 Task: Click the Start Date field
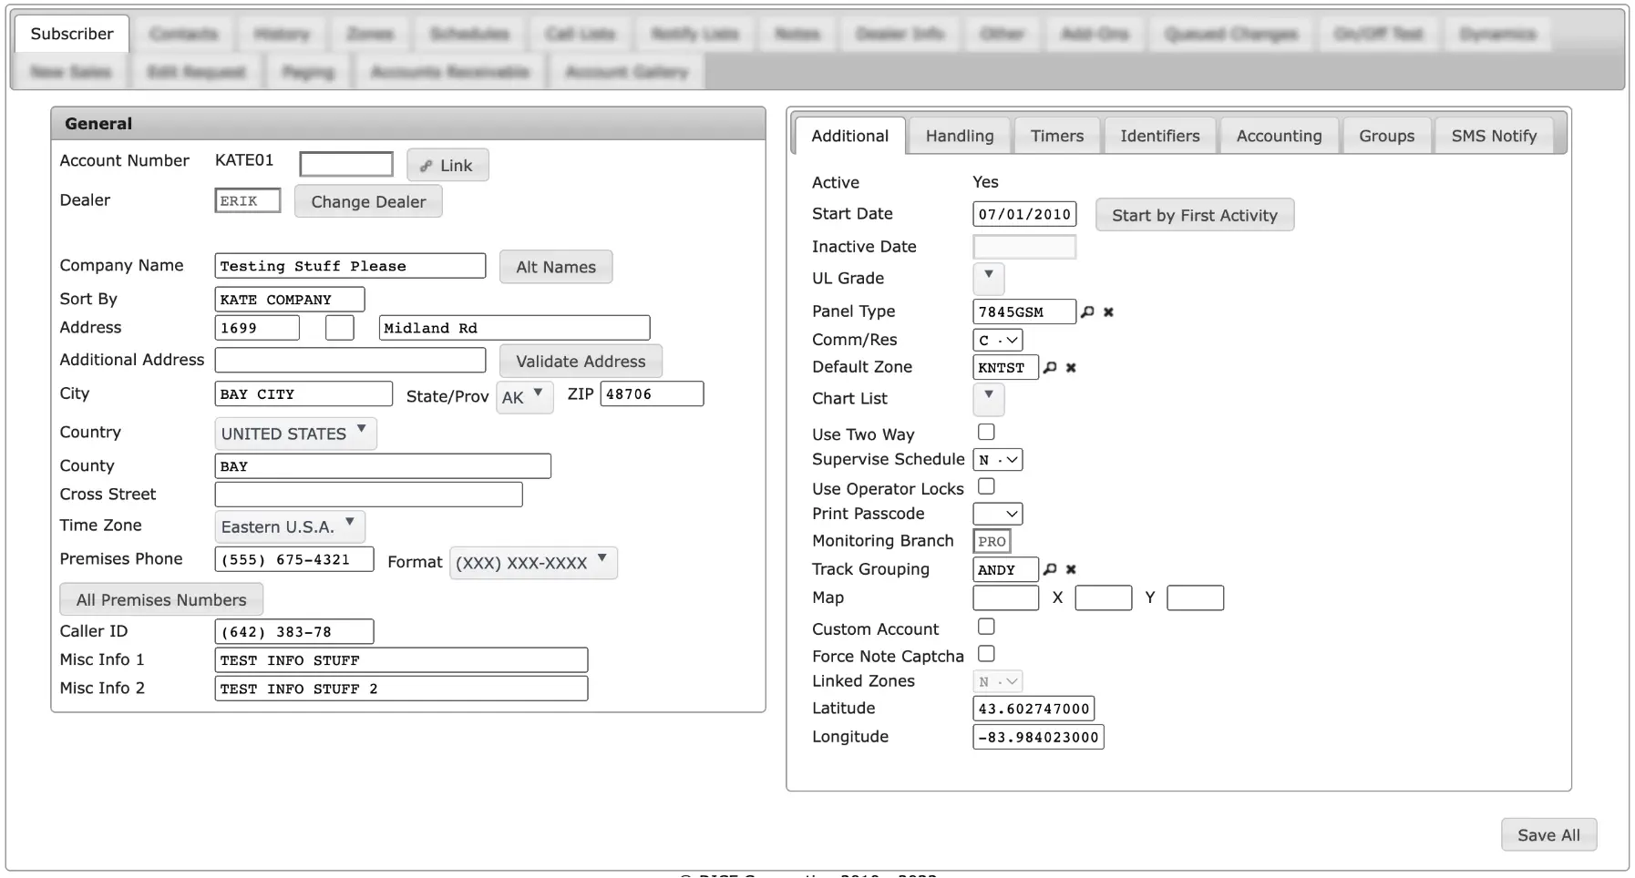(1024, 214)
